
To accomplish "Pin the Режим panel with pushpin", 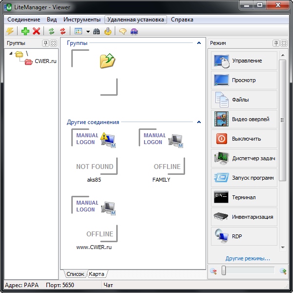I will coord(276,43).
